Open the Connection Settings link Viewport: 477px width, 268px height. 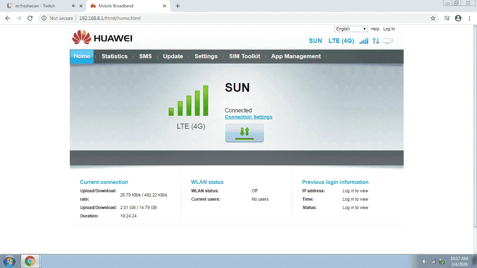[x=249, y=117]
